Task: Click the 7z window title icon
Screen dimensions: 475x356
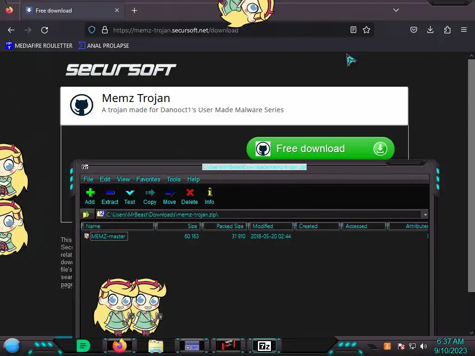Action: [85, 167]
